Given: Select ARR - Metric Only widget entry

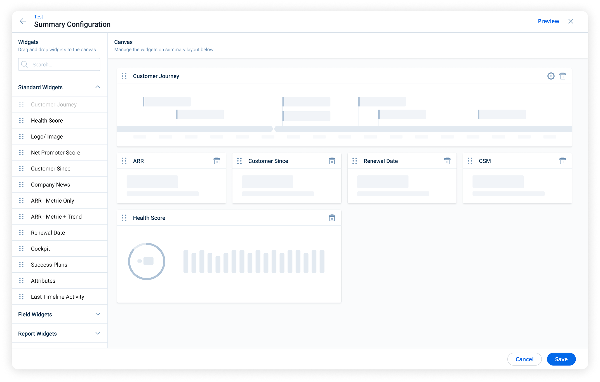Looking at the screenshot, I should [60, 200].
